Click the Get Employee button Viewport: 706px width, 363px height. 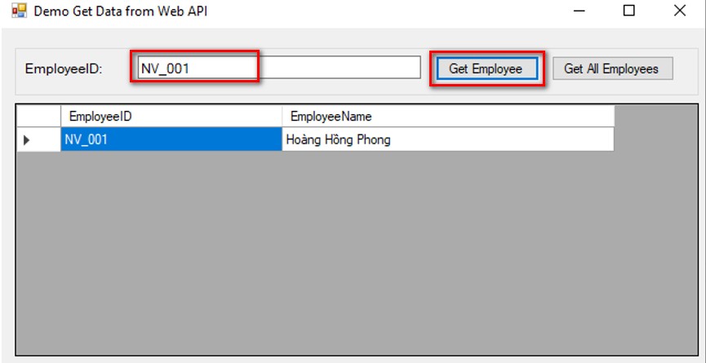pyautogui.click(x=486, y=69)
